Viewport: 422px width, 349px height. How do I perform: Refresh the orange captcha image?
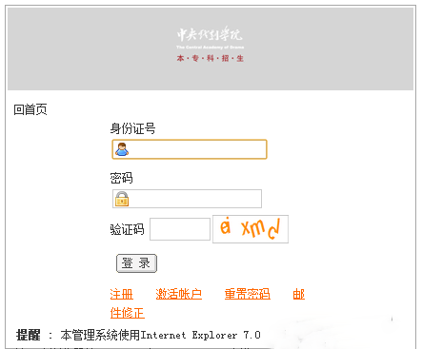(x=251, y=229)
